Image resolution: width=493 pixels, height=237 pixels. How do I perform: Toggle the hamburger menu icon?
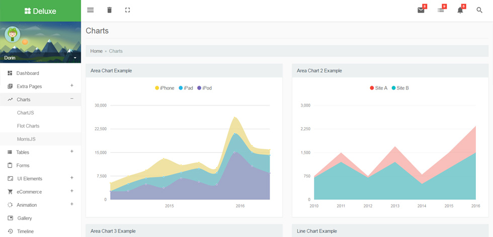point(91,10)
